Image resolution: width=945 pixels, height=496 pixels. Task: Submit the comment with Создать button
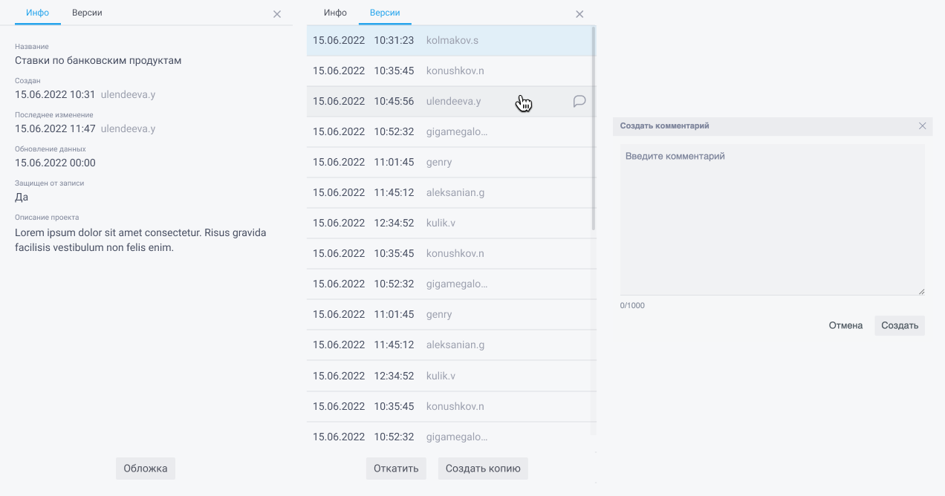click(899, 325)
